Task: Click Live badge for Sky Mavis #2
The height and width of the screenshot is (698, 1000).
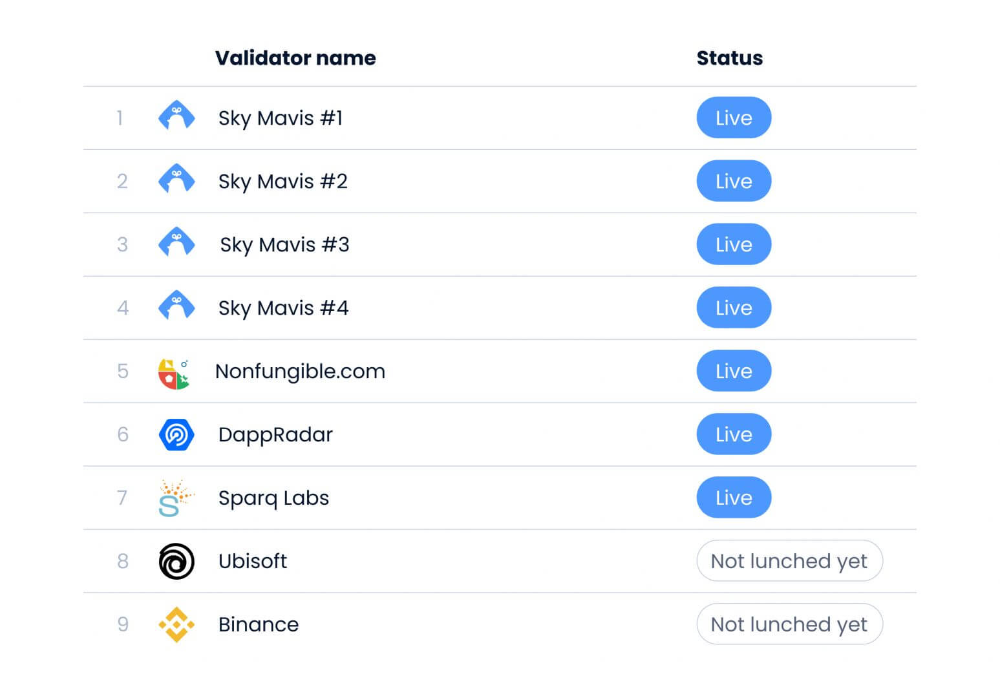Action: coord(734,181)
